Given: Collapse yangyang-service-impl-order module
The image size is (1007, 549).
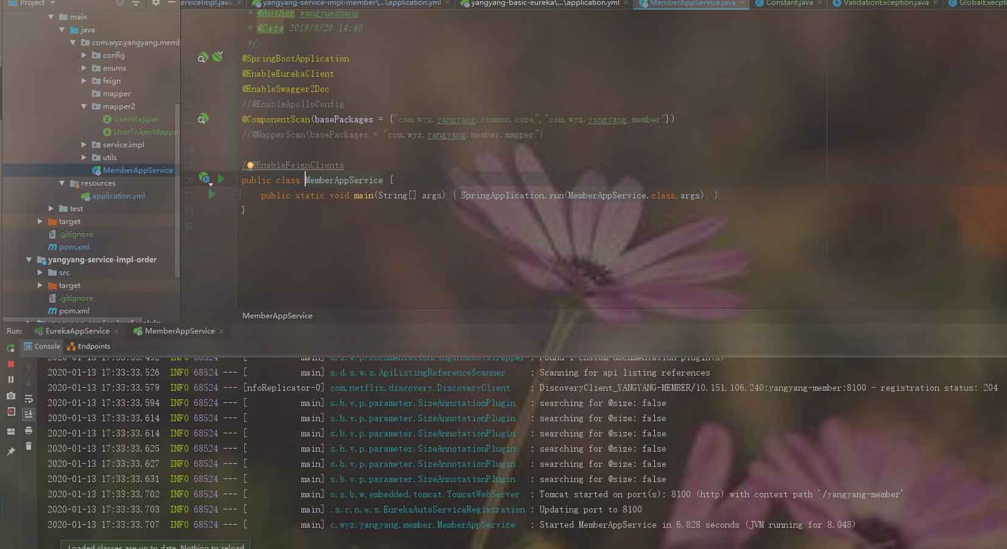Looking at the screenshot, I should [x=29, y=260].
